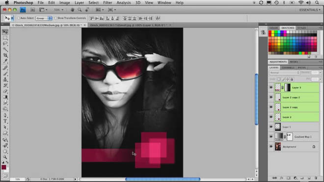Image resolution: width=324 pixels, height=182 pixels.
Task: Select the Zoom tool in toolbox
Action: pos(5,157)
